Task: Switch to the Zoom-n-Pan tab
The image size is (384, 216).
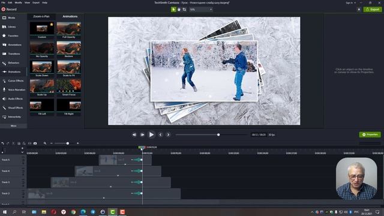Action: point(41,16)
